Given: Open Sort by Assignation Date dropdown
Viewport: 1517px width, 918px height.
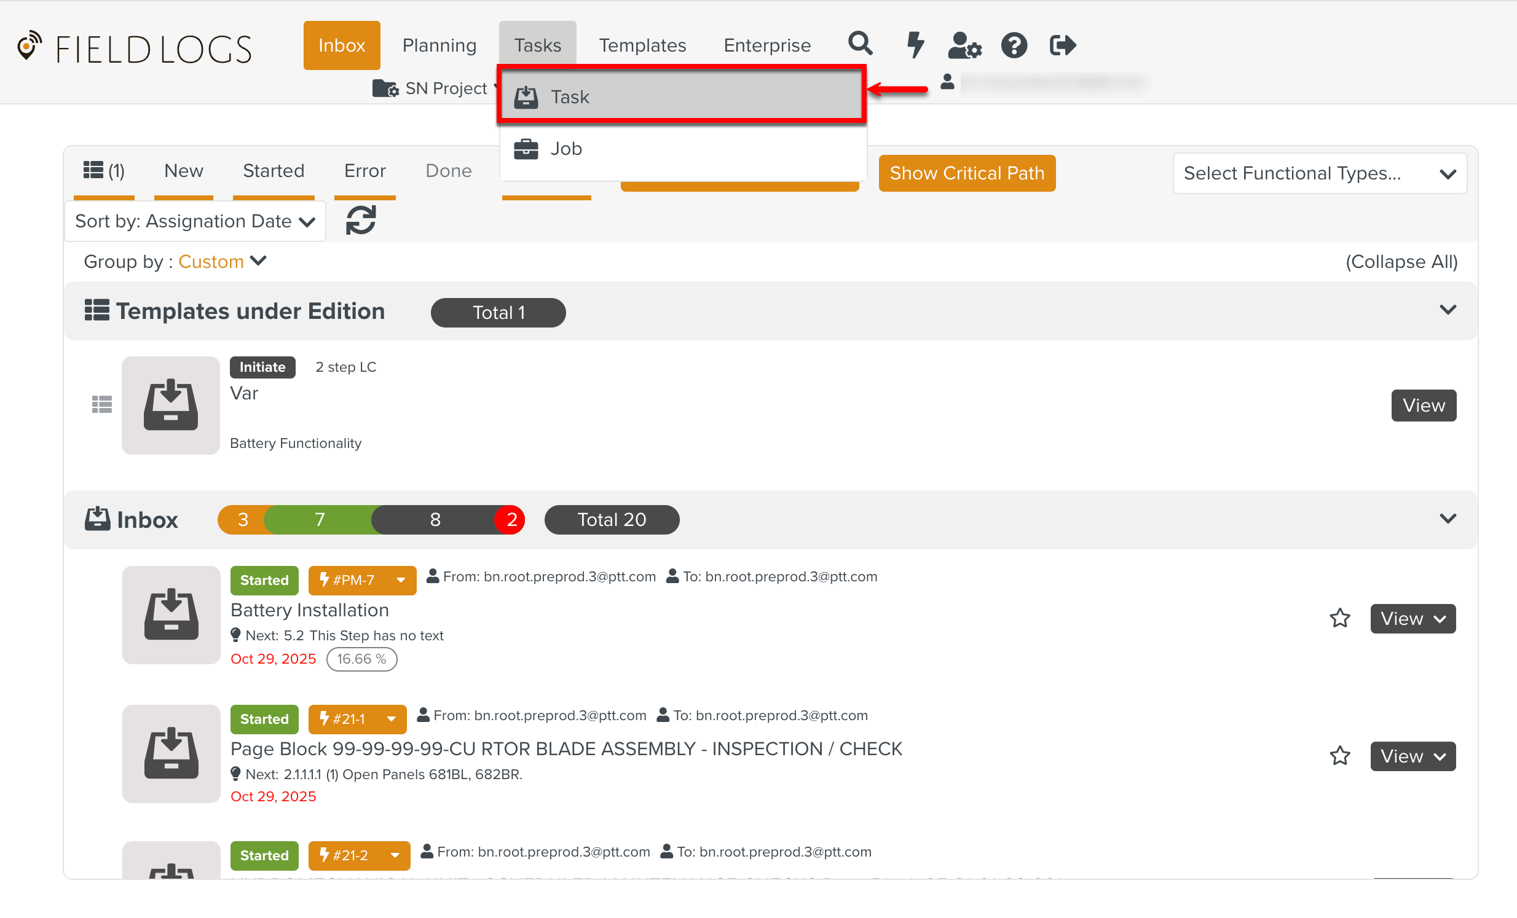Looking at the screenshot, I should coord(195,221).
